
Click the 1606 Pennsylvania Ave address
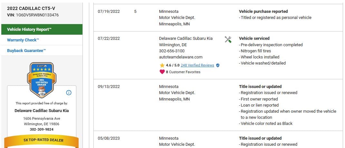tap(42, 118)
